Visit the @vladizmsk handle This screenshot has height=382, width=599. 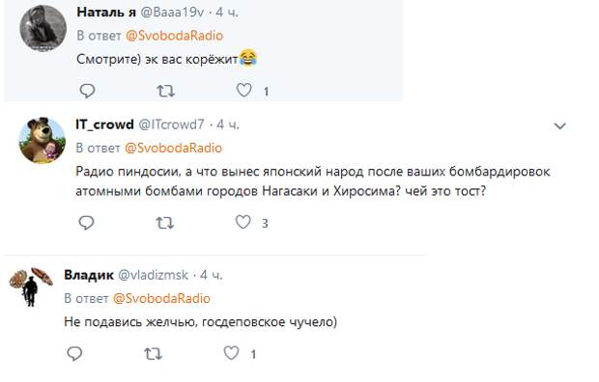pos(154,275)
